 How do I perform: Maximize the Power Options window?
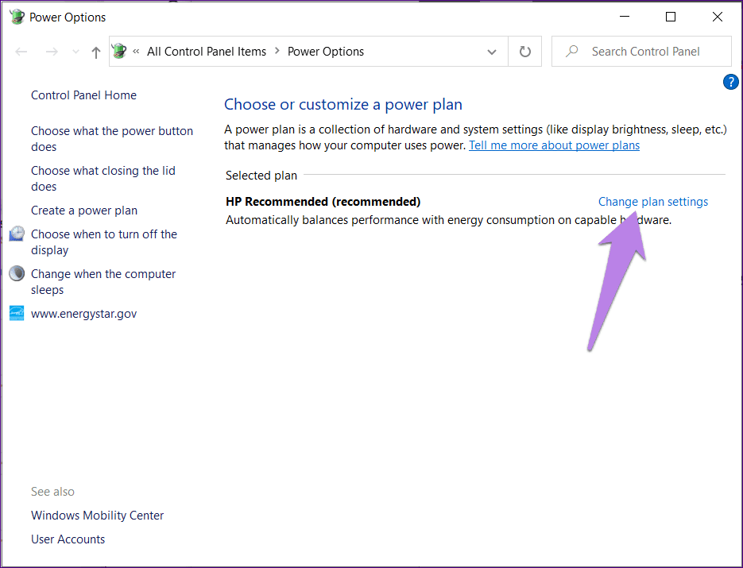coord(671,17)
